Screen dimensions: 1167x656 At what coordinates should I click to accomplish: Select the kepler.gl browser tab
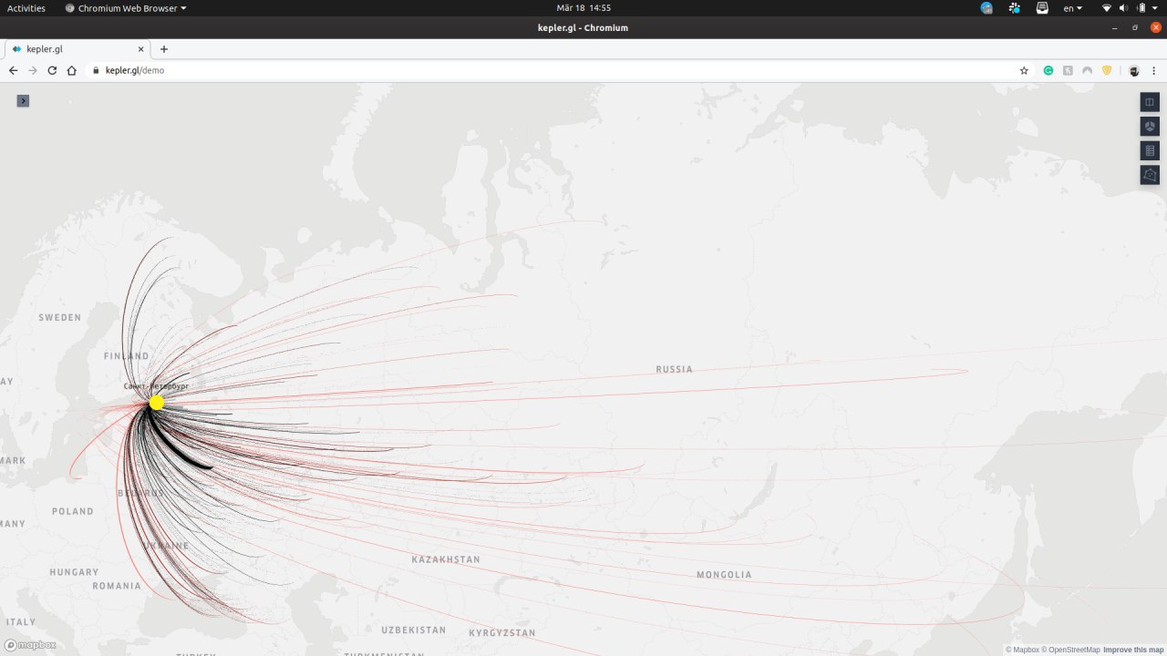77,49
